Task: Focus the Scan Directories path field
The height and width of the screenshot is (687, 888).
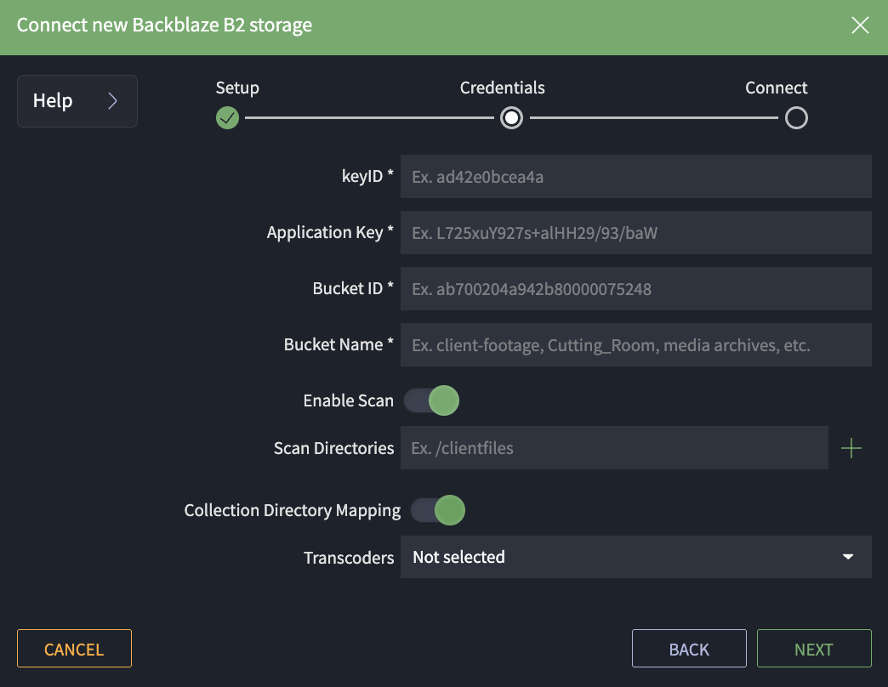Action: coord(613,448)
